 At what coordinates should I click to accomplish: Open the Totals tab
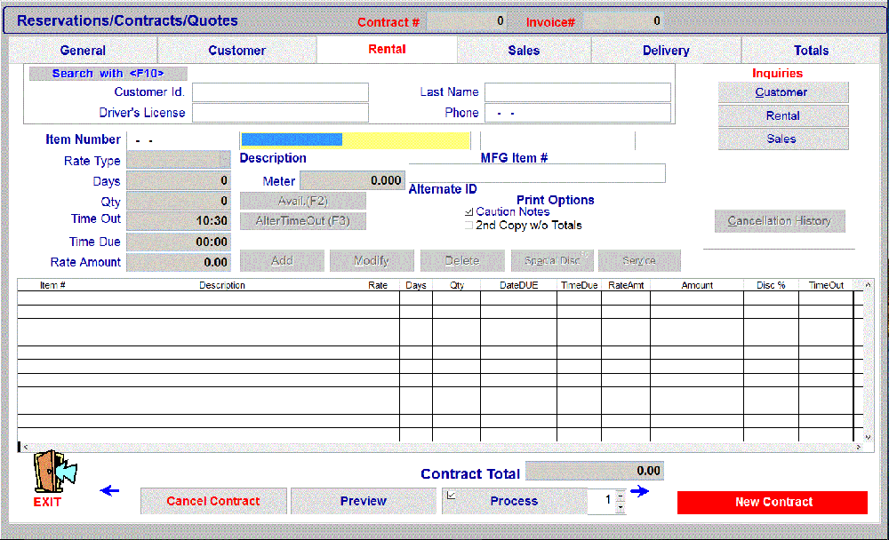(x=811, y=51)
